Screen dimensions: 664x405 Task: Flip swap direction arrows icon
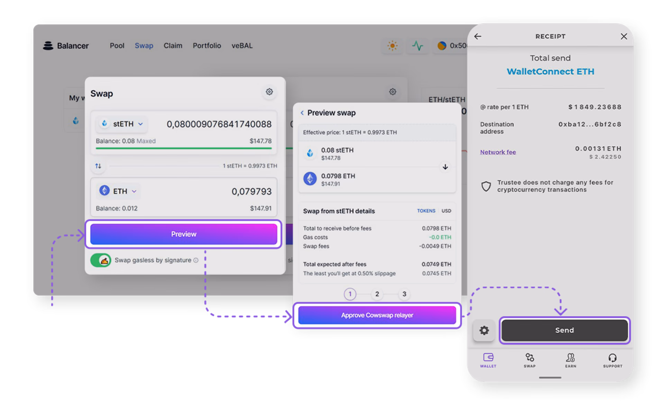(98, 166)
